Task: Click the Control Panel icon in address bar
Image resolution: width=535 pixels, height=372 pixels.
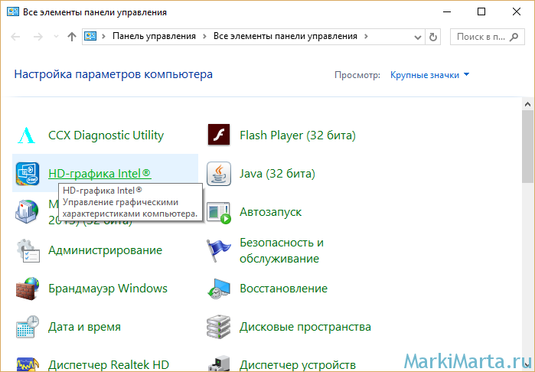Action: [90, 36]
